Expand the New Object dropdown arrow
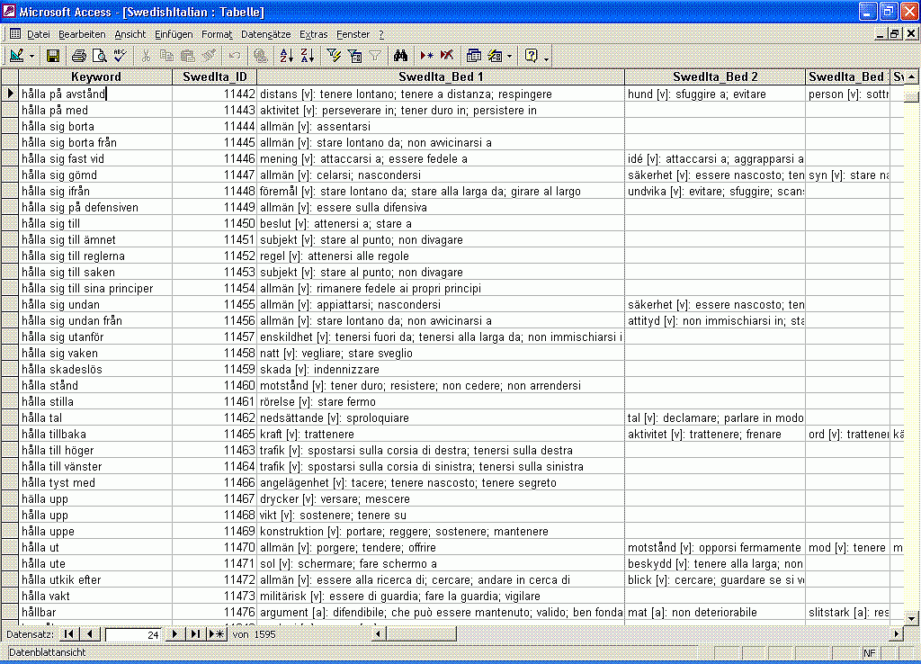This screenshot has width=921, height=664. pos(509,57)
